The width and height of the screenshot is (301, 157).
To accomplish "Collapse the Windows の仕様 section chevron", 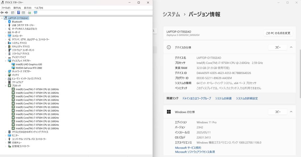I will (x=291, y=112).
